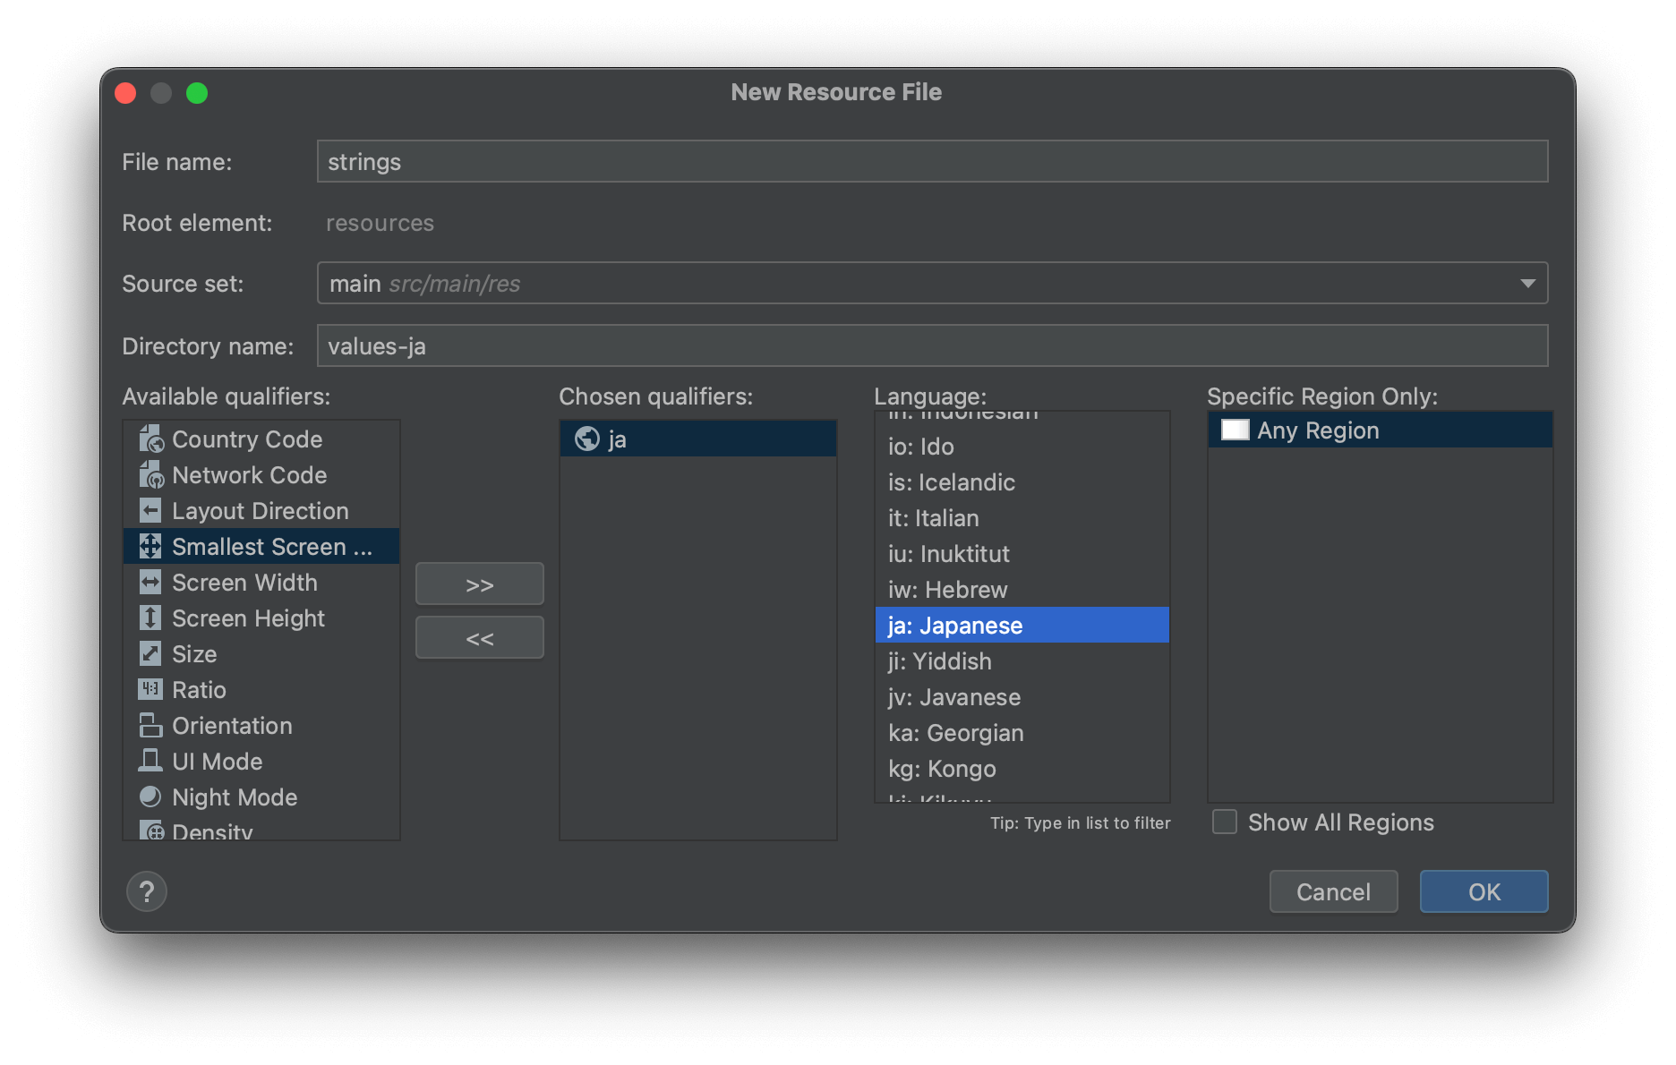Screen dimensions: 1676x1065
Task: Click the Layout Direction arrow icon
Action: [150, 511]
